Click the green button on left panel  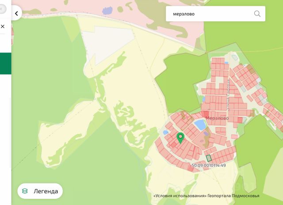coord(6,64)
